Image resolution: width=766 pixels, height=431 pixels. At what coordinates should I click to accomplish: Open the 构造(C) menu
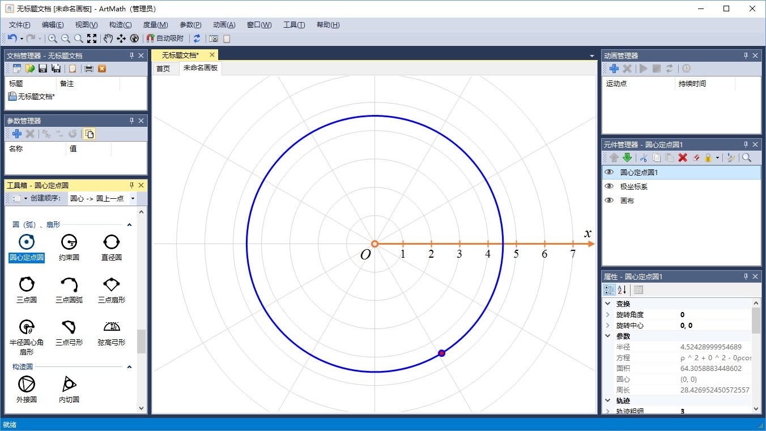coord(120,25)
